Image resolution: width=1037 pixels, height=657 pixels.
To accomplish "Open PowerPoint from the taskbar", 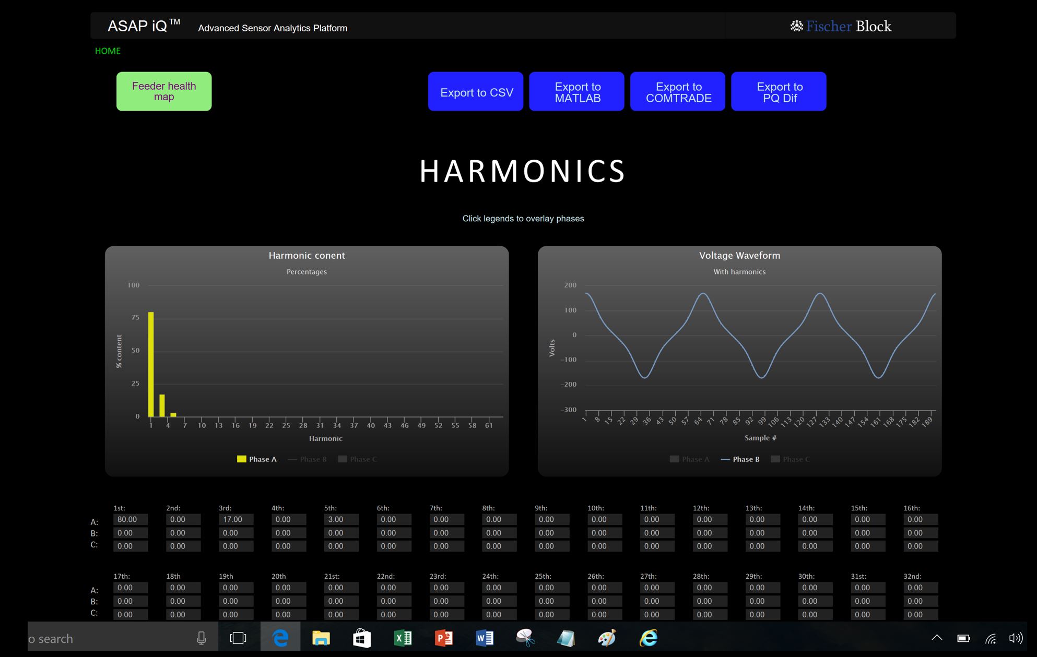I will pyautogui.click(x=443, y=638).
